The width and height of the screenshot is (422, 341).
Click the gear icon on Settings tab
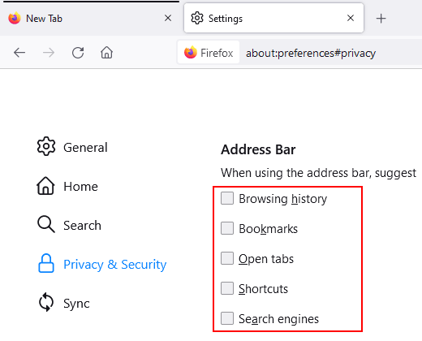[197, 18]
